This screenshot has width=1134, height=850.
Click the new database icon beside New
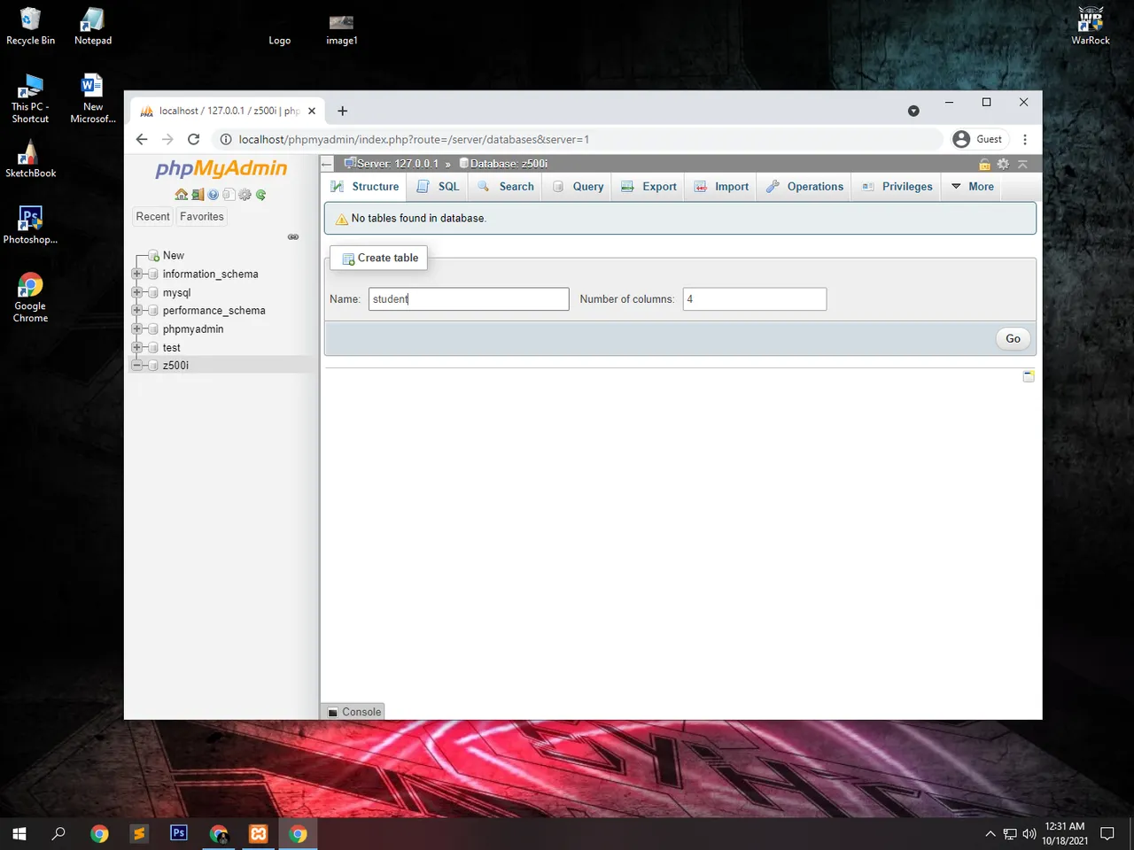point(154,256)
